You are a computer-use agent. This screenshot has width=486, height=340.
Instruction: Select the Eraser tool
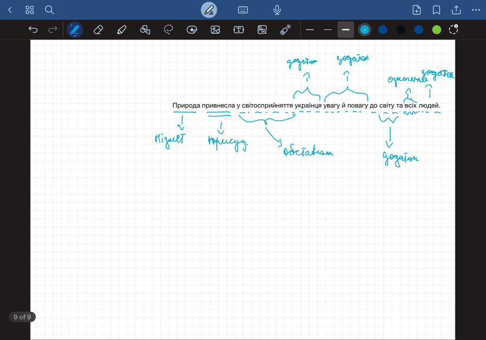98,29
